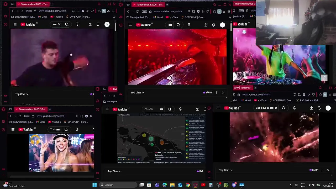
Task: Open Top Chat dropdown in top-left window
Action: pyautogui.click(x=22, y=94)
